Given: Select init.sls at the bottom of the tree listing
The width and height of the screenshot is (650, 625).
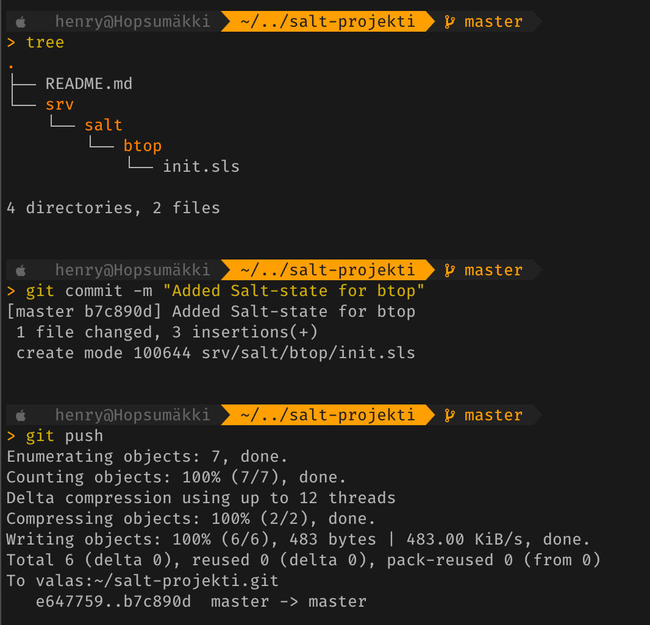Looking at the screenshot, I should (x=201, y=167).
